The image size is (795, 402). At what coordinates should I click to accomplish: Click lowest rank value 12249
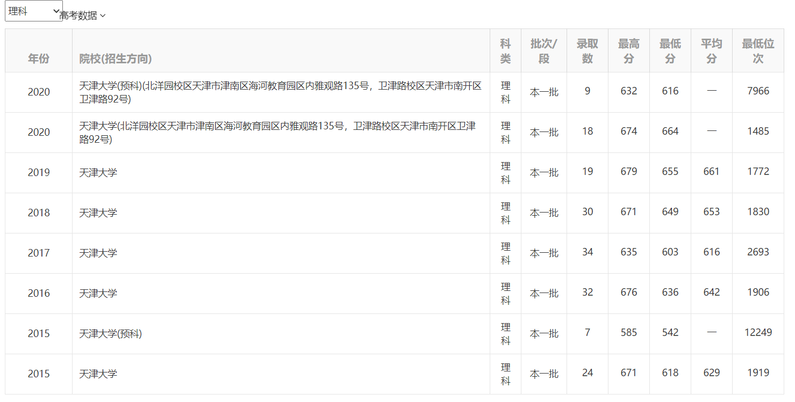pyautogui.click(x=758, y=332)
